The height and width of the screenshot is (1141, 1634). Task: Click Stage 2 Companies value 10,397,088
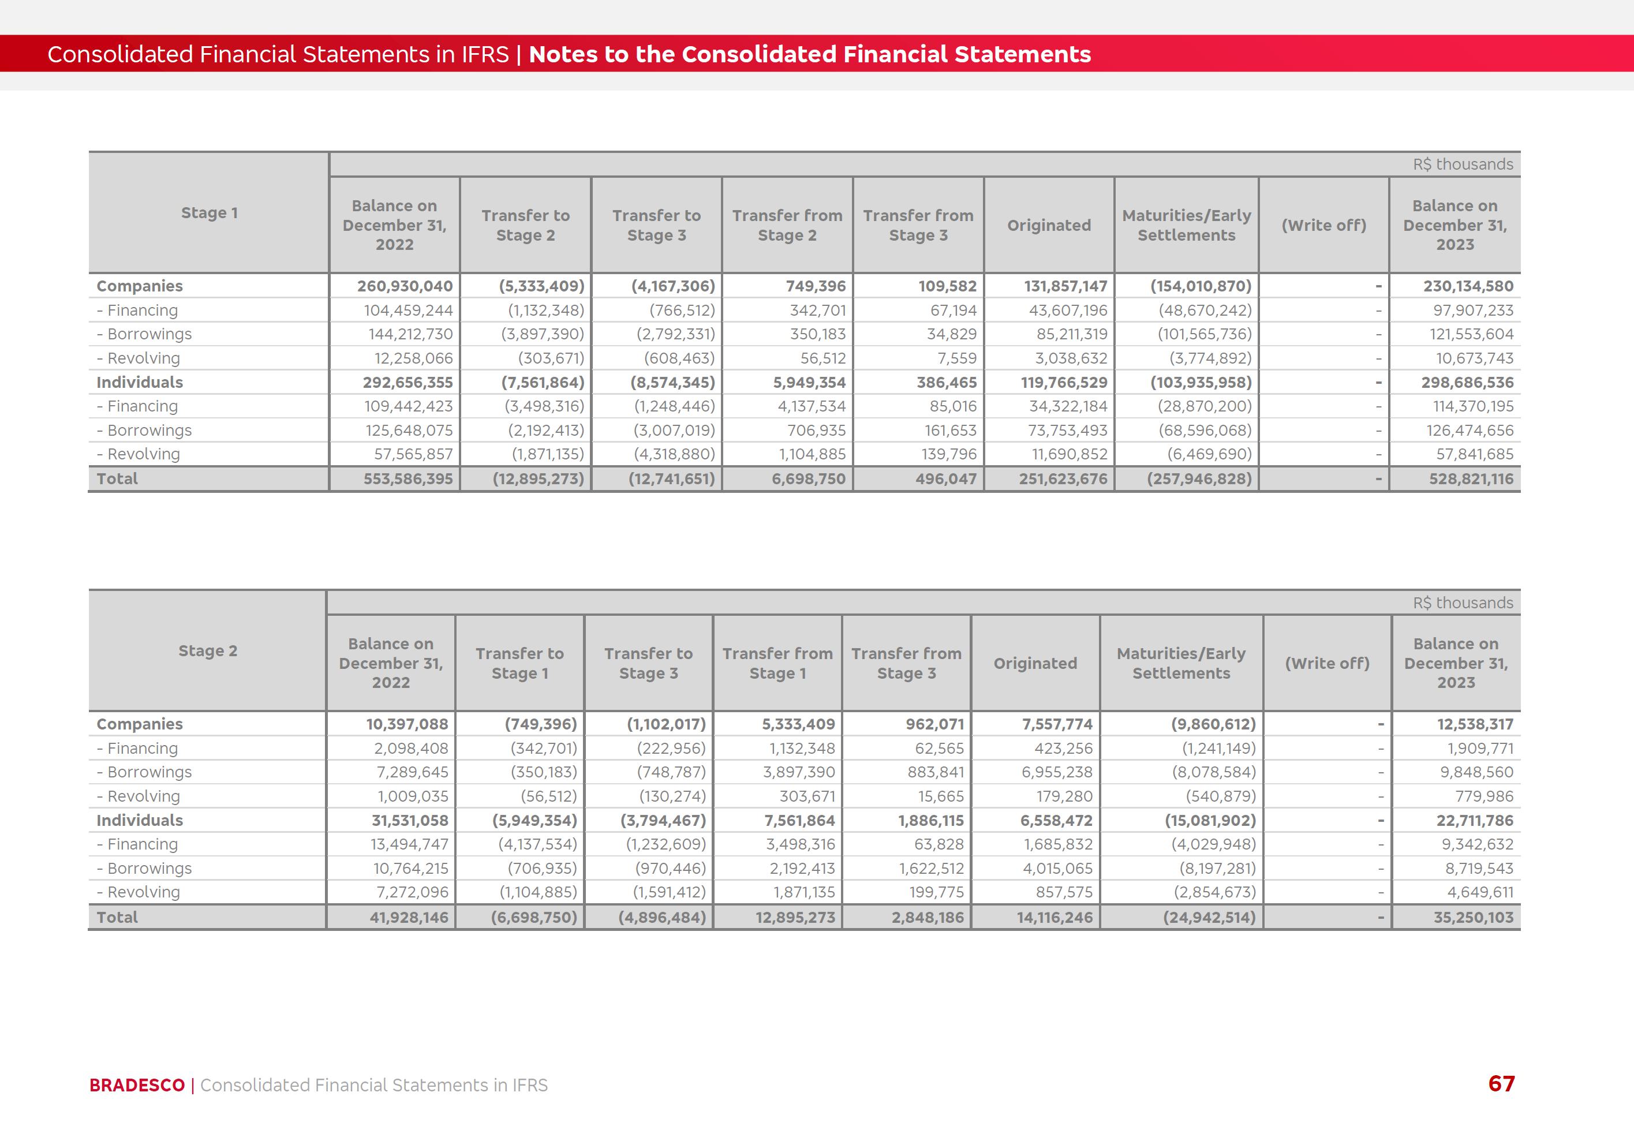[x=406, y=724]
